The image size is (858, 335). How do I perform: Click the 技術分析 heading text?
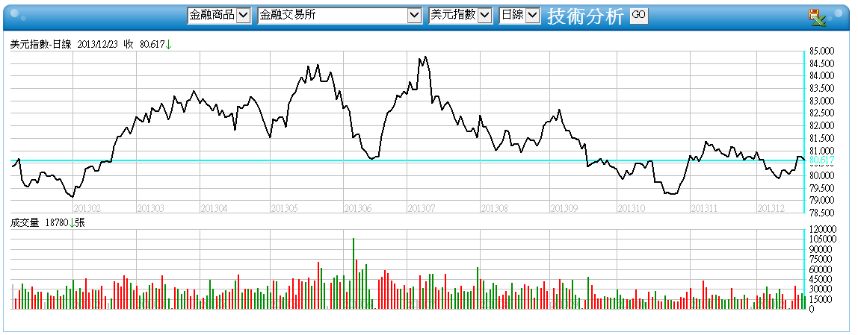tap(585, 16)
